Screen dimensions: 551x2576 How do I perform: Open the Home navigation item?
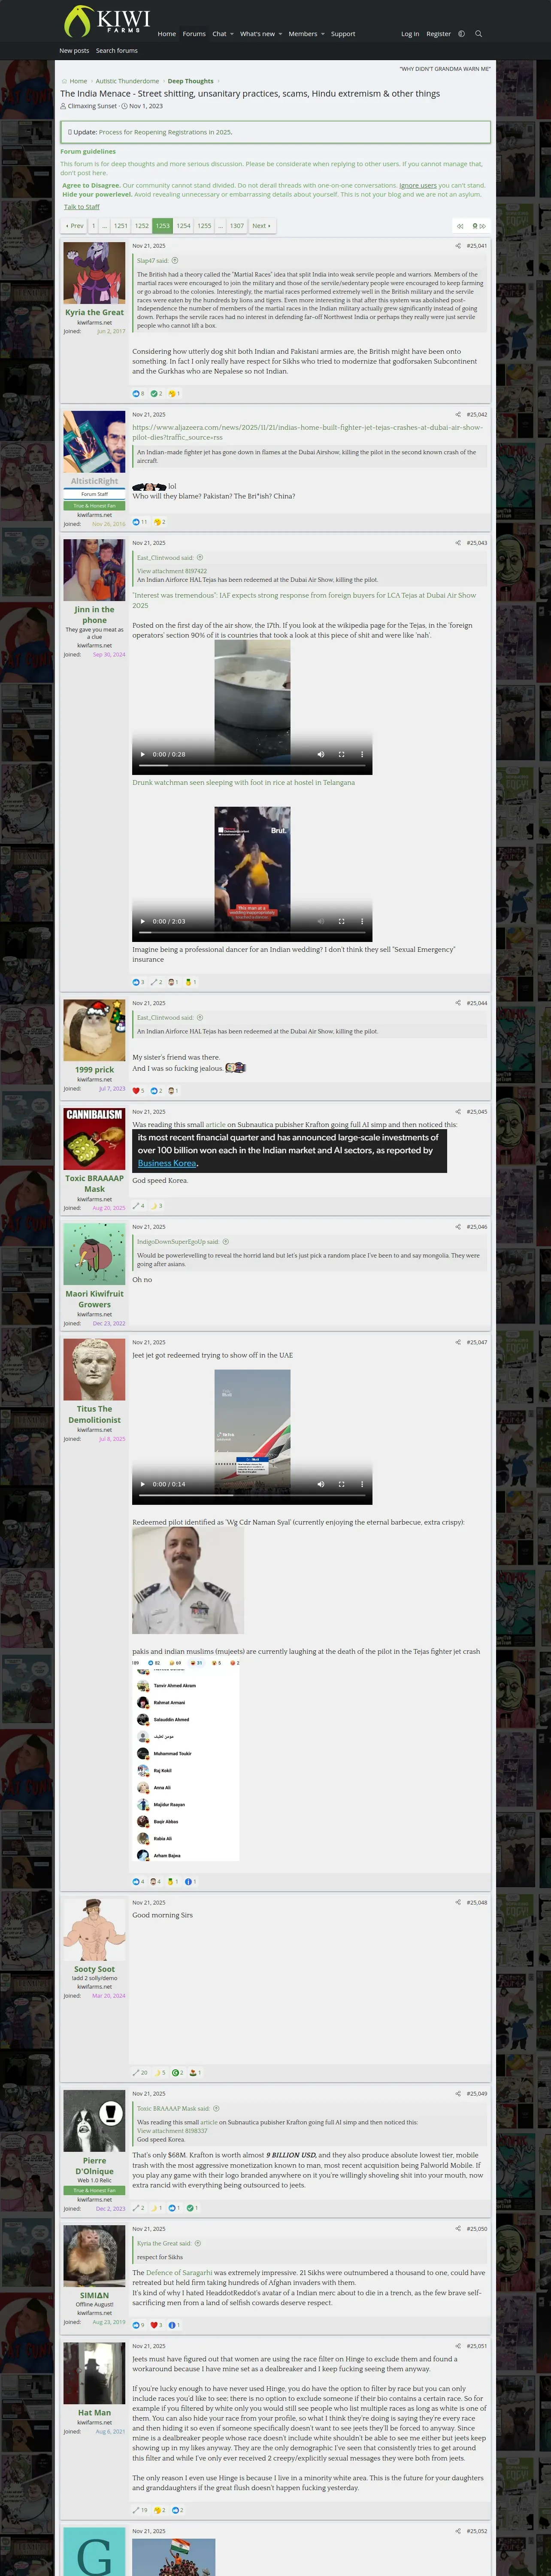pos(167,34)
